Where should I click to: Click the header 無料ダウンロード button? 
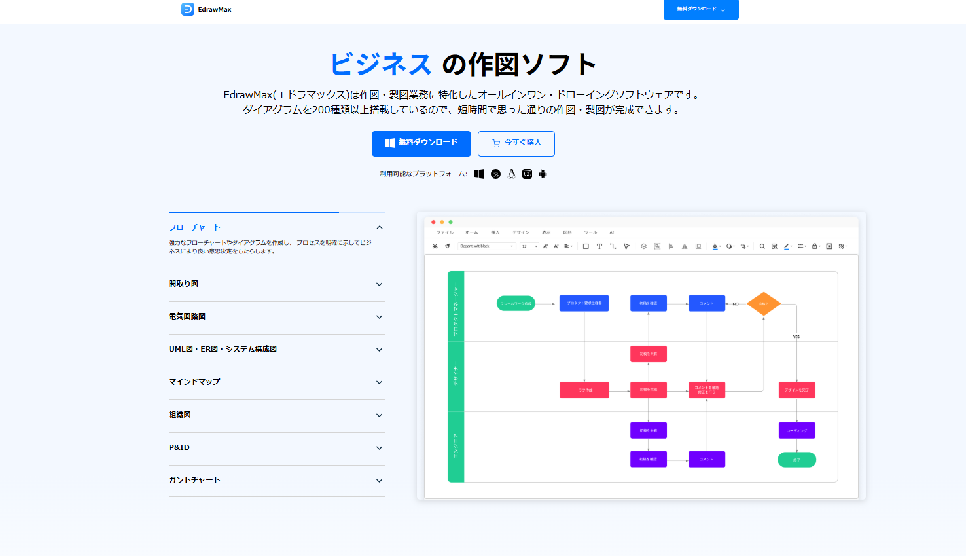coord(701,10)
